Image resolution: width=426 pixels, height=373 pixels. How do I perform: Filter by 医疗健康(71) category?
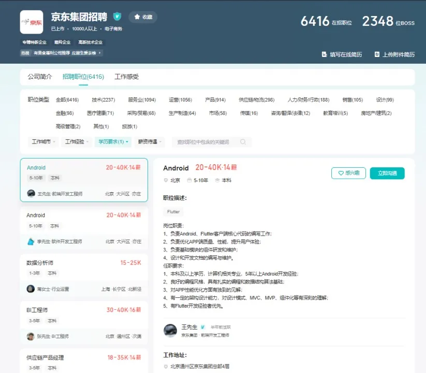click(100, 113)
